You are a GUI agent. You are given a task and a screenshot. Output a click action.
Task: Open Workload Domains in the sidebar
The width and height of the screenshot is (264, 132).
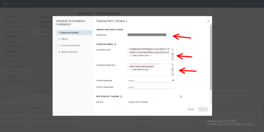19,27
